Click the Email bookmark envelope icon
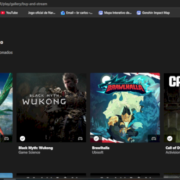This screenshot has width=180, height=180. point(63,13)
